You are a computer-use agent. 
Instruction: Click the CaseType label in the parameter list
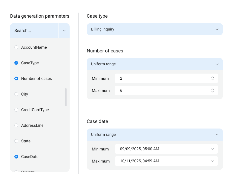(30, 63)
